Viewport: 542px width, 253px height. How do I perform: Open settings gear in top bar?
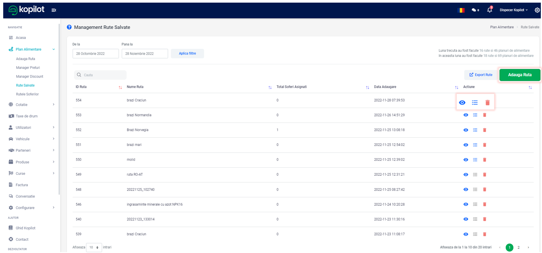coord(537,10)
